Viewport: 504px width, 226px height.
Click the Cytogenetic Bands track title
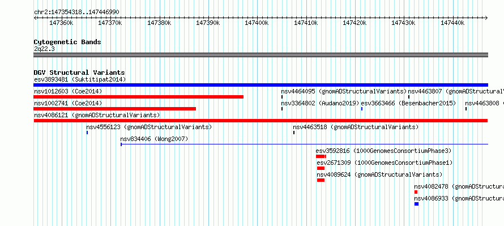[x=67, y=42]
